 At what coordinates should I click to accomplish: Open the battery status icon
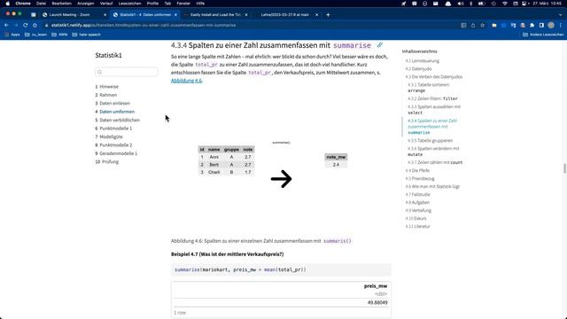pyautogui.click(x=482, y=4)
